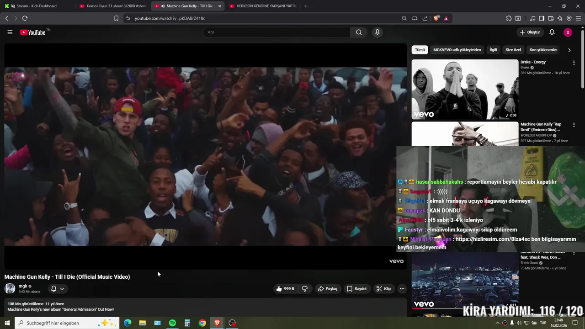Select the Tümü filter chip
This screenshot has height=329, width=585.
click(420, 50)
